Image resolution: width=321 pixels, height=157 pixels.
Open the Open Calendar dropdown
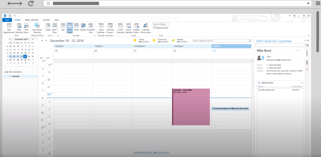point(101,28)
